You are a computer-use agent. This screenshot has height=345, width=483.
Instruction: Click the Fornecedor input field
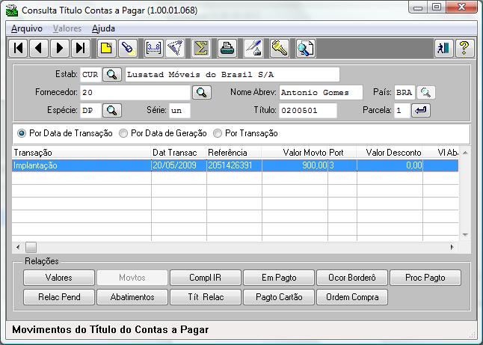[x=135, y=93]
